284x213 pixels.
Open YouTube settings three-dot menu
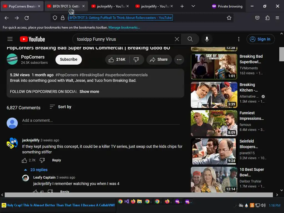(x=239, y=39)
